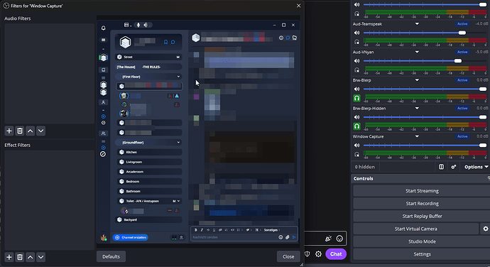Select the Livingroom channel
The image size is (490, 267).
(149, 162)
